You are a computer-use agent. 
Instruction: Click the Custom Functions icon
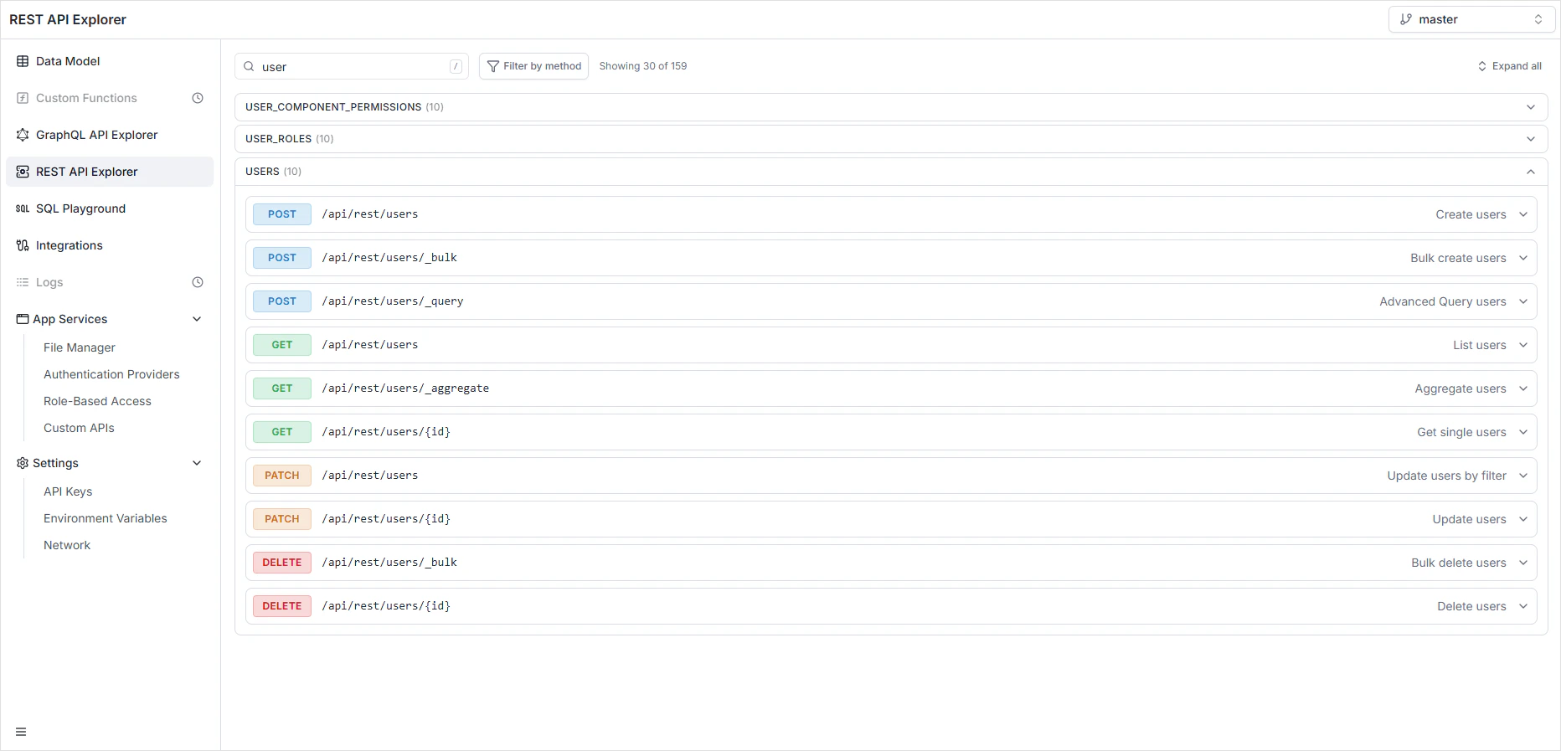click(x=23, y=98)
